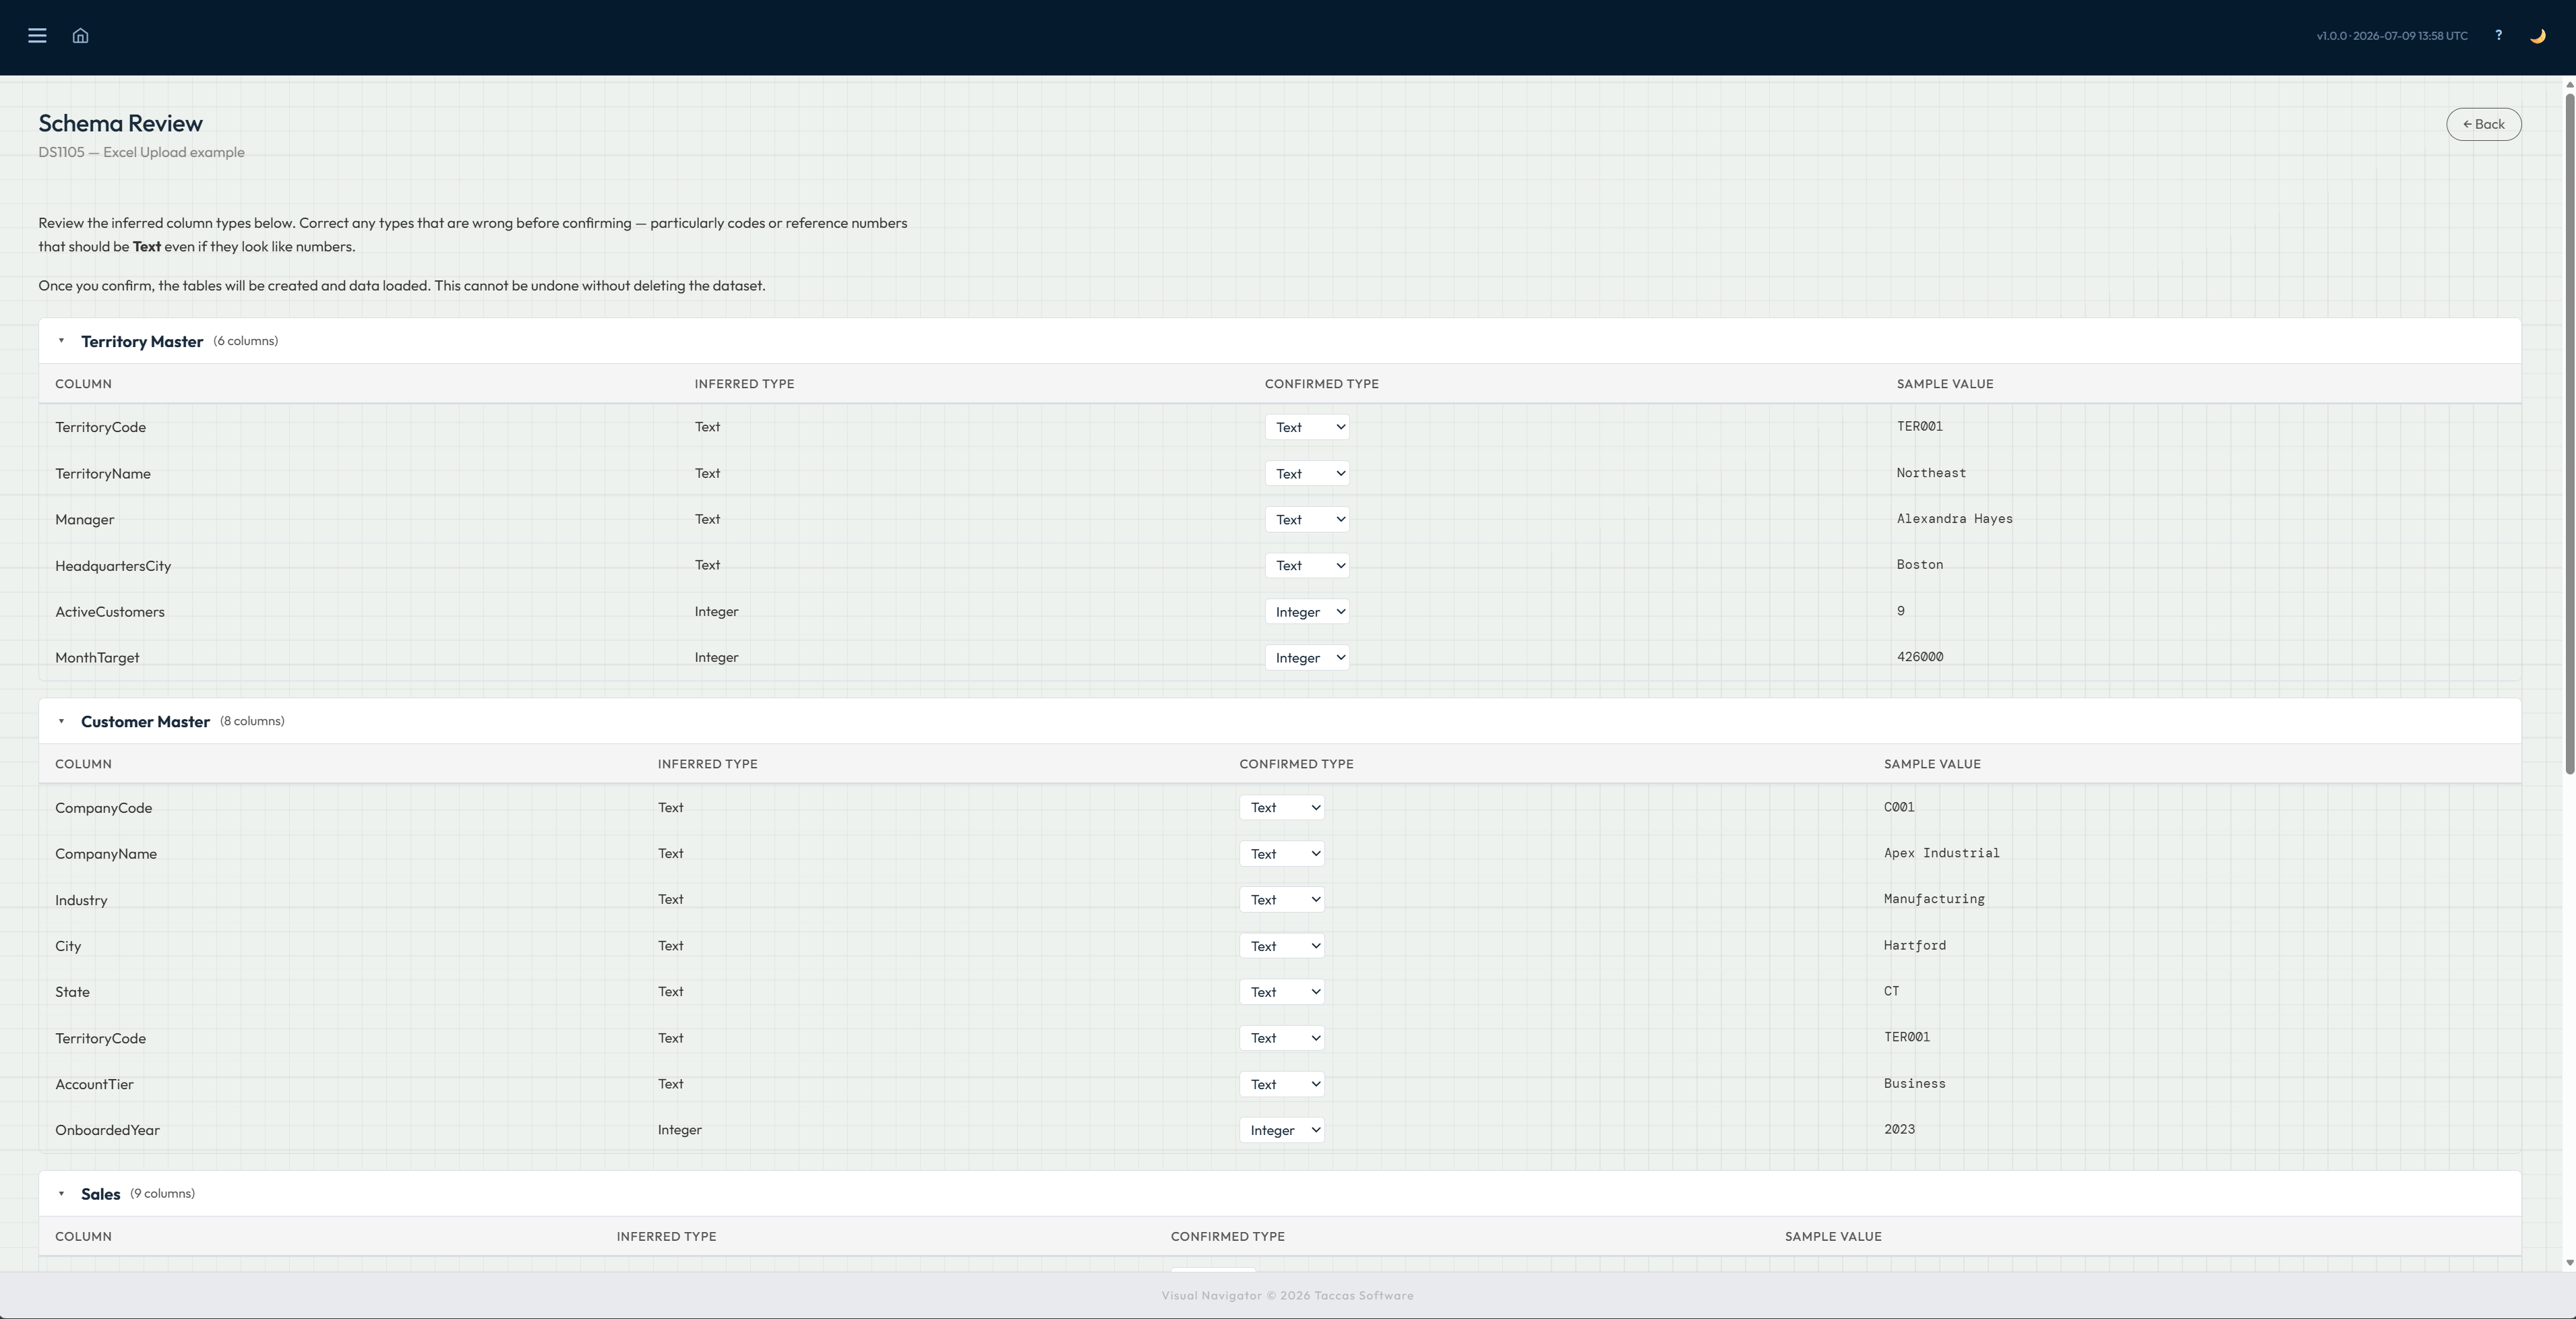The width and height of the screenshot is (2576, 1319).
Task: Go to the home page icon
Action: click(x=81, y=36)
